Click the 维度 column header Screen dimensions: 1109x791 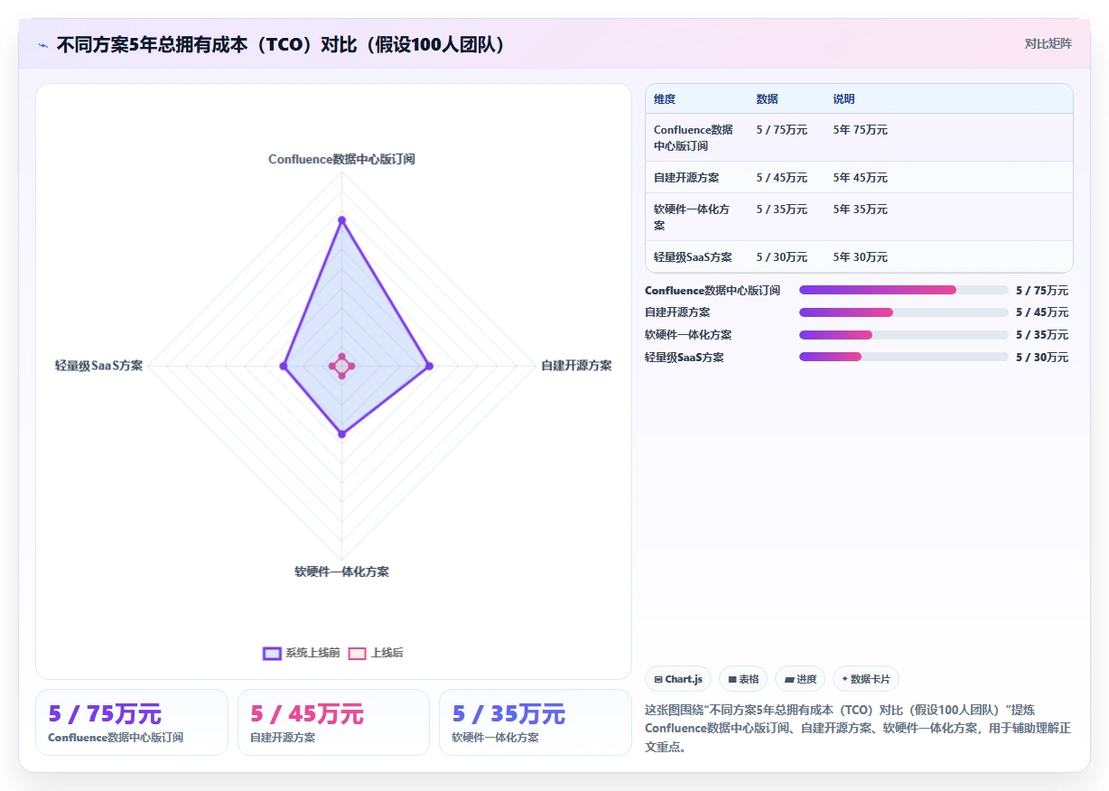click(665, 99)
